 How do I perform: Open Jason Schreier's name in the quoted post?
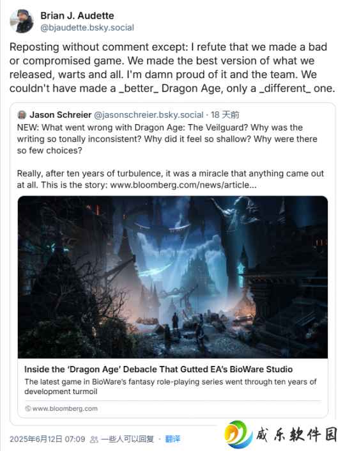click(61, 115)
